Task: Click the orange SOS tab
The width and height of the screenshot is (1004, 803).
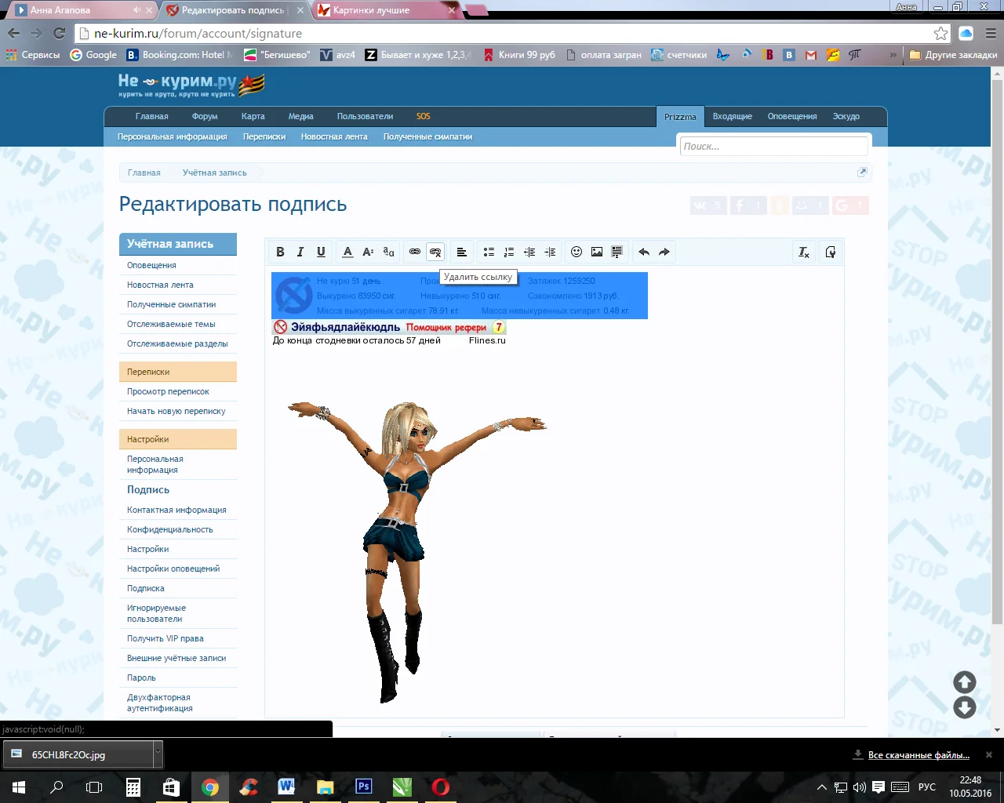Action: pos(424,116)
